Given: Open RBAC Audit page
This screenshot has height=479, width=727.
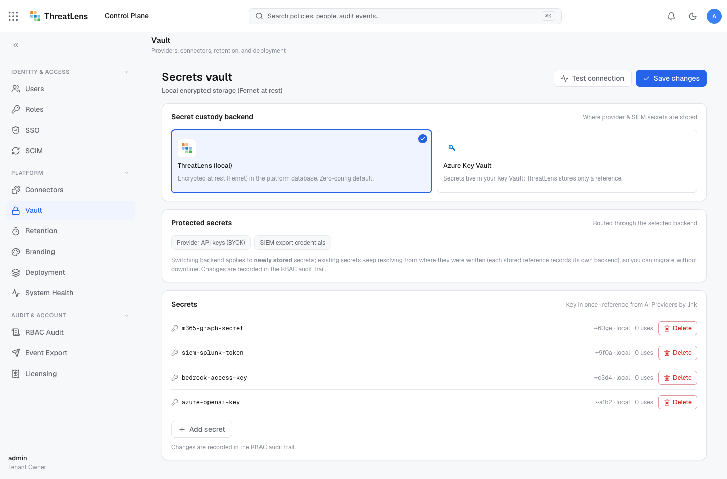Looking at the screenshot, I should [70, 332].
